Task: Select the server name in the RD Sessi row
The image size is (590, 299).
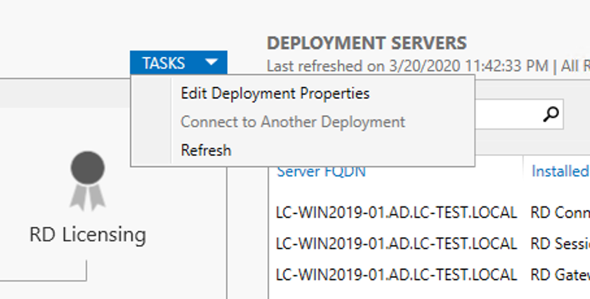Action: [396, 243]
